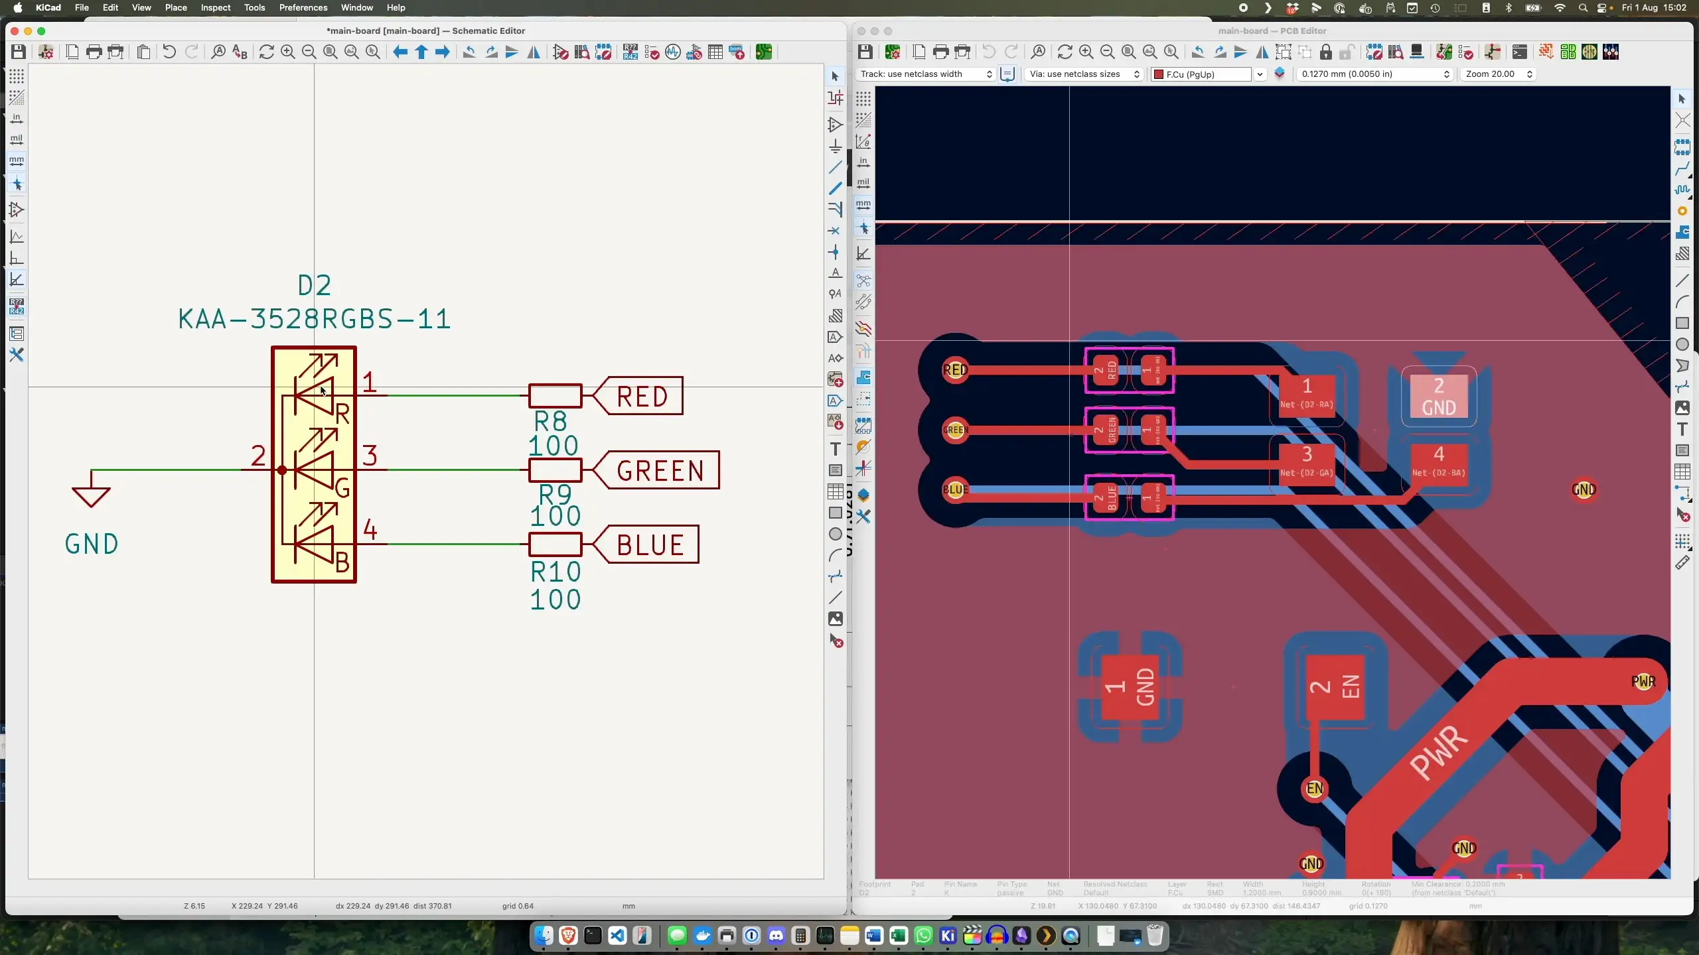Open the Zoom 20.00 dropdown
Image resolution: width=1699 pixels, height=955 pixels.
point(1498,74)
